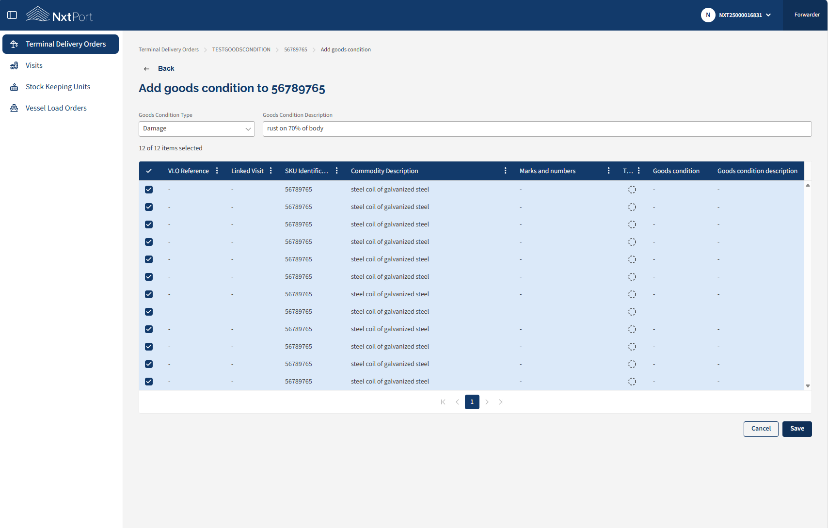The width and height of the screenshot is (828, 528).
Task: Open Visits in sidebar
Action: tap(61, 65)
